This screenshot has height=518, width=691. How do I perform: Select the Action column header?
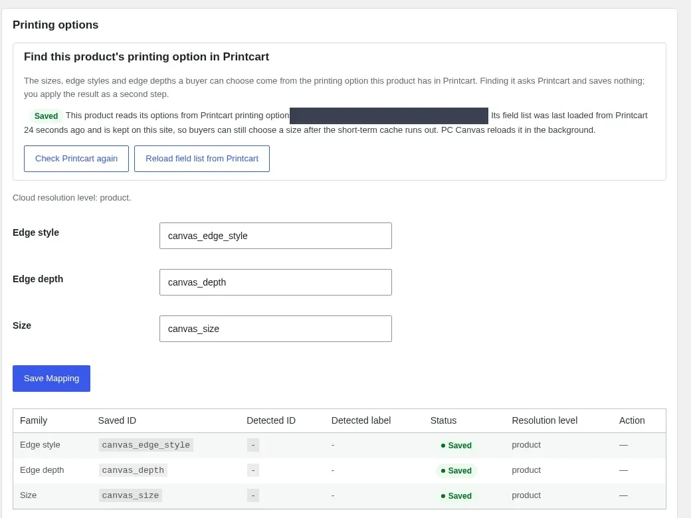pyautogui.click(x=632, y=420)
